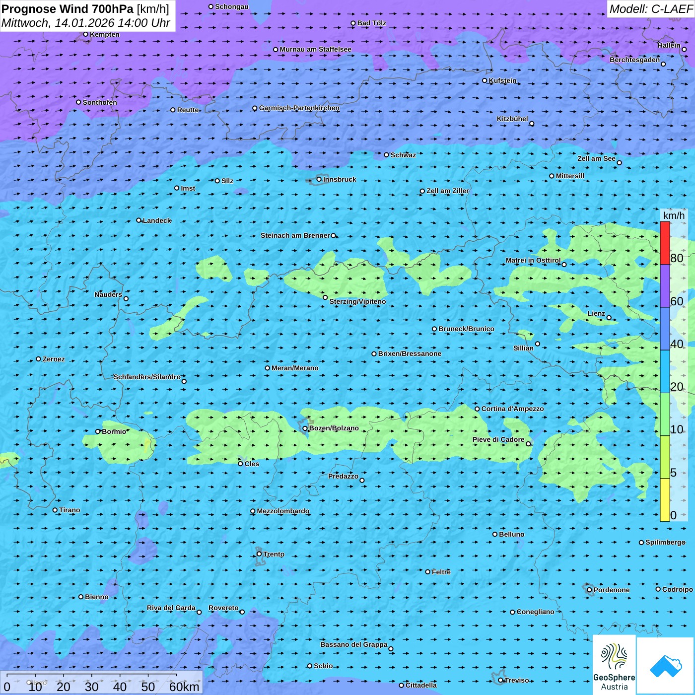Click the 'Riva del Garda' label
This screenshot has height=695, width=695.
(171, 608)
